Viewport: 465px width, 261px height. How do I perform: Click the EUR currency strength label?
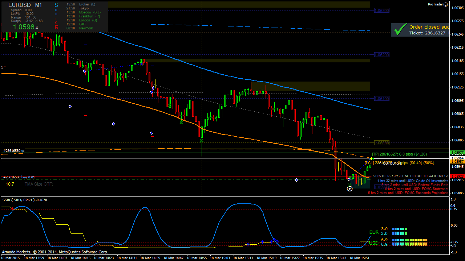tap(374, 232)
